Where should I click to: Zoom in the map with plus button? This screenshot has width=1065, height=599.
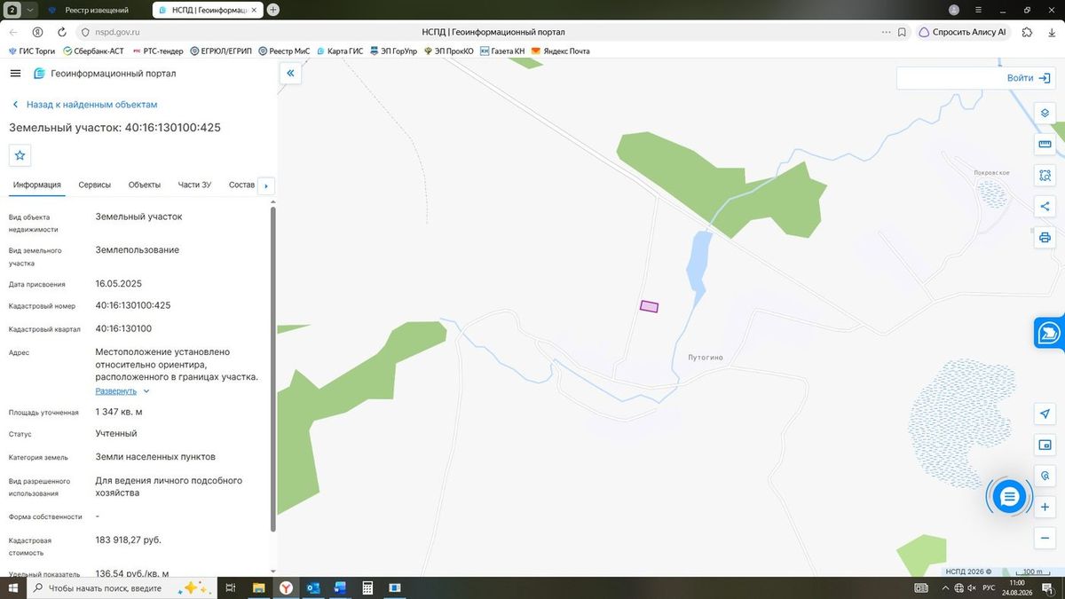[1045, 507]
